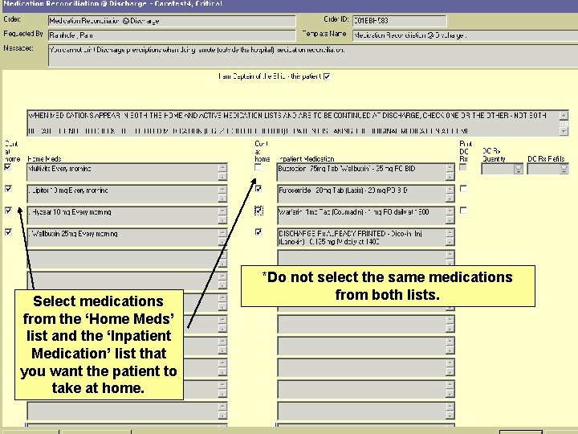Image resolution: width=578 pixels, height=434 pixels.
Task: Click the up arrow in Wellbutrin home field
Action: [x=222, y=233]
